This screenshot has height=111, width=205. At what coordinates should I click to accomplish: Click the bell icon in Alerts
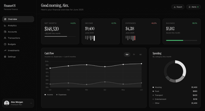(189, 7)
